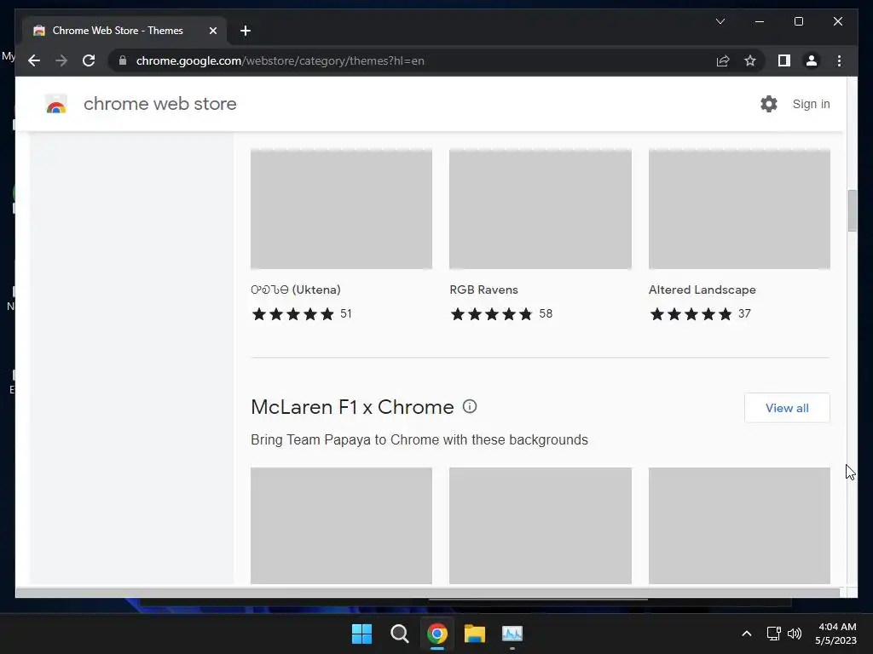Click the star rating of Altered Landscape
Image resolution: width=873 pixels, height=654 pixels.
tap(691, 314)
